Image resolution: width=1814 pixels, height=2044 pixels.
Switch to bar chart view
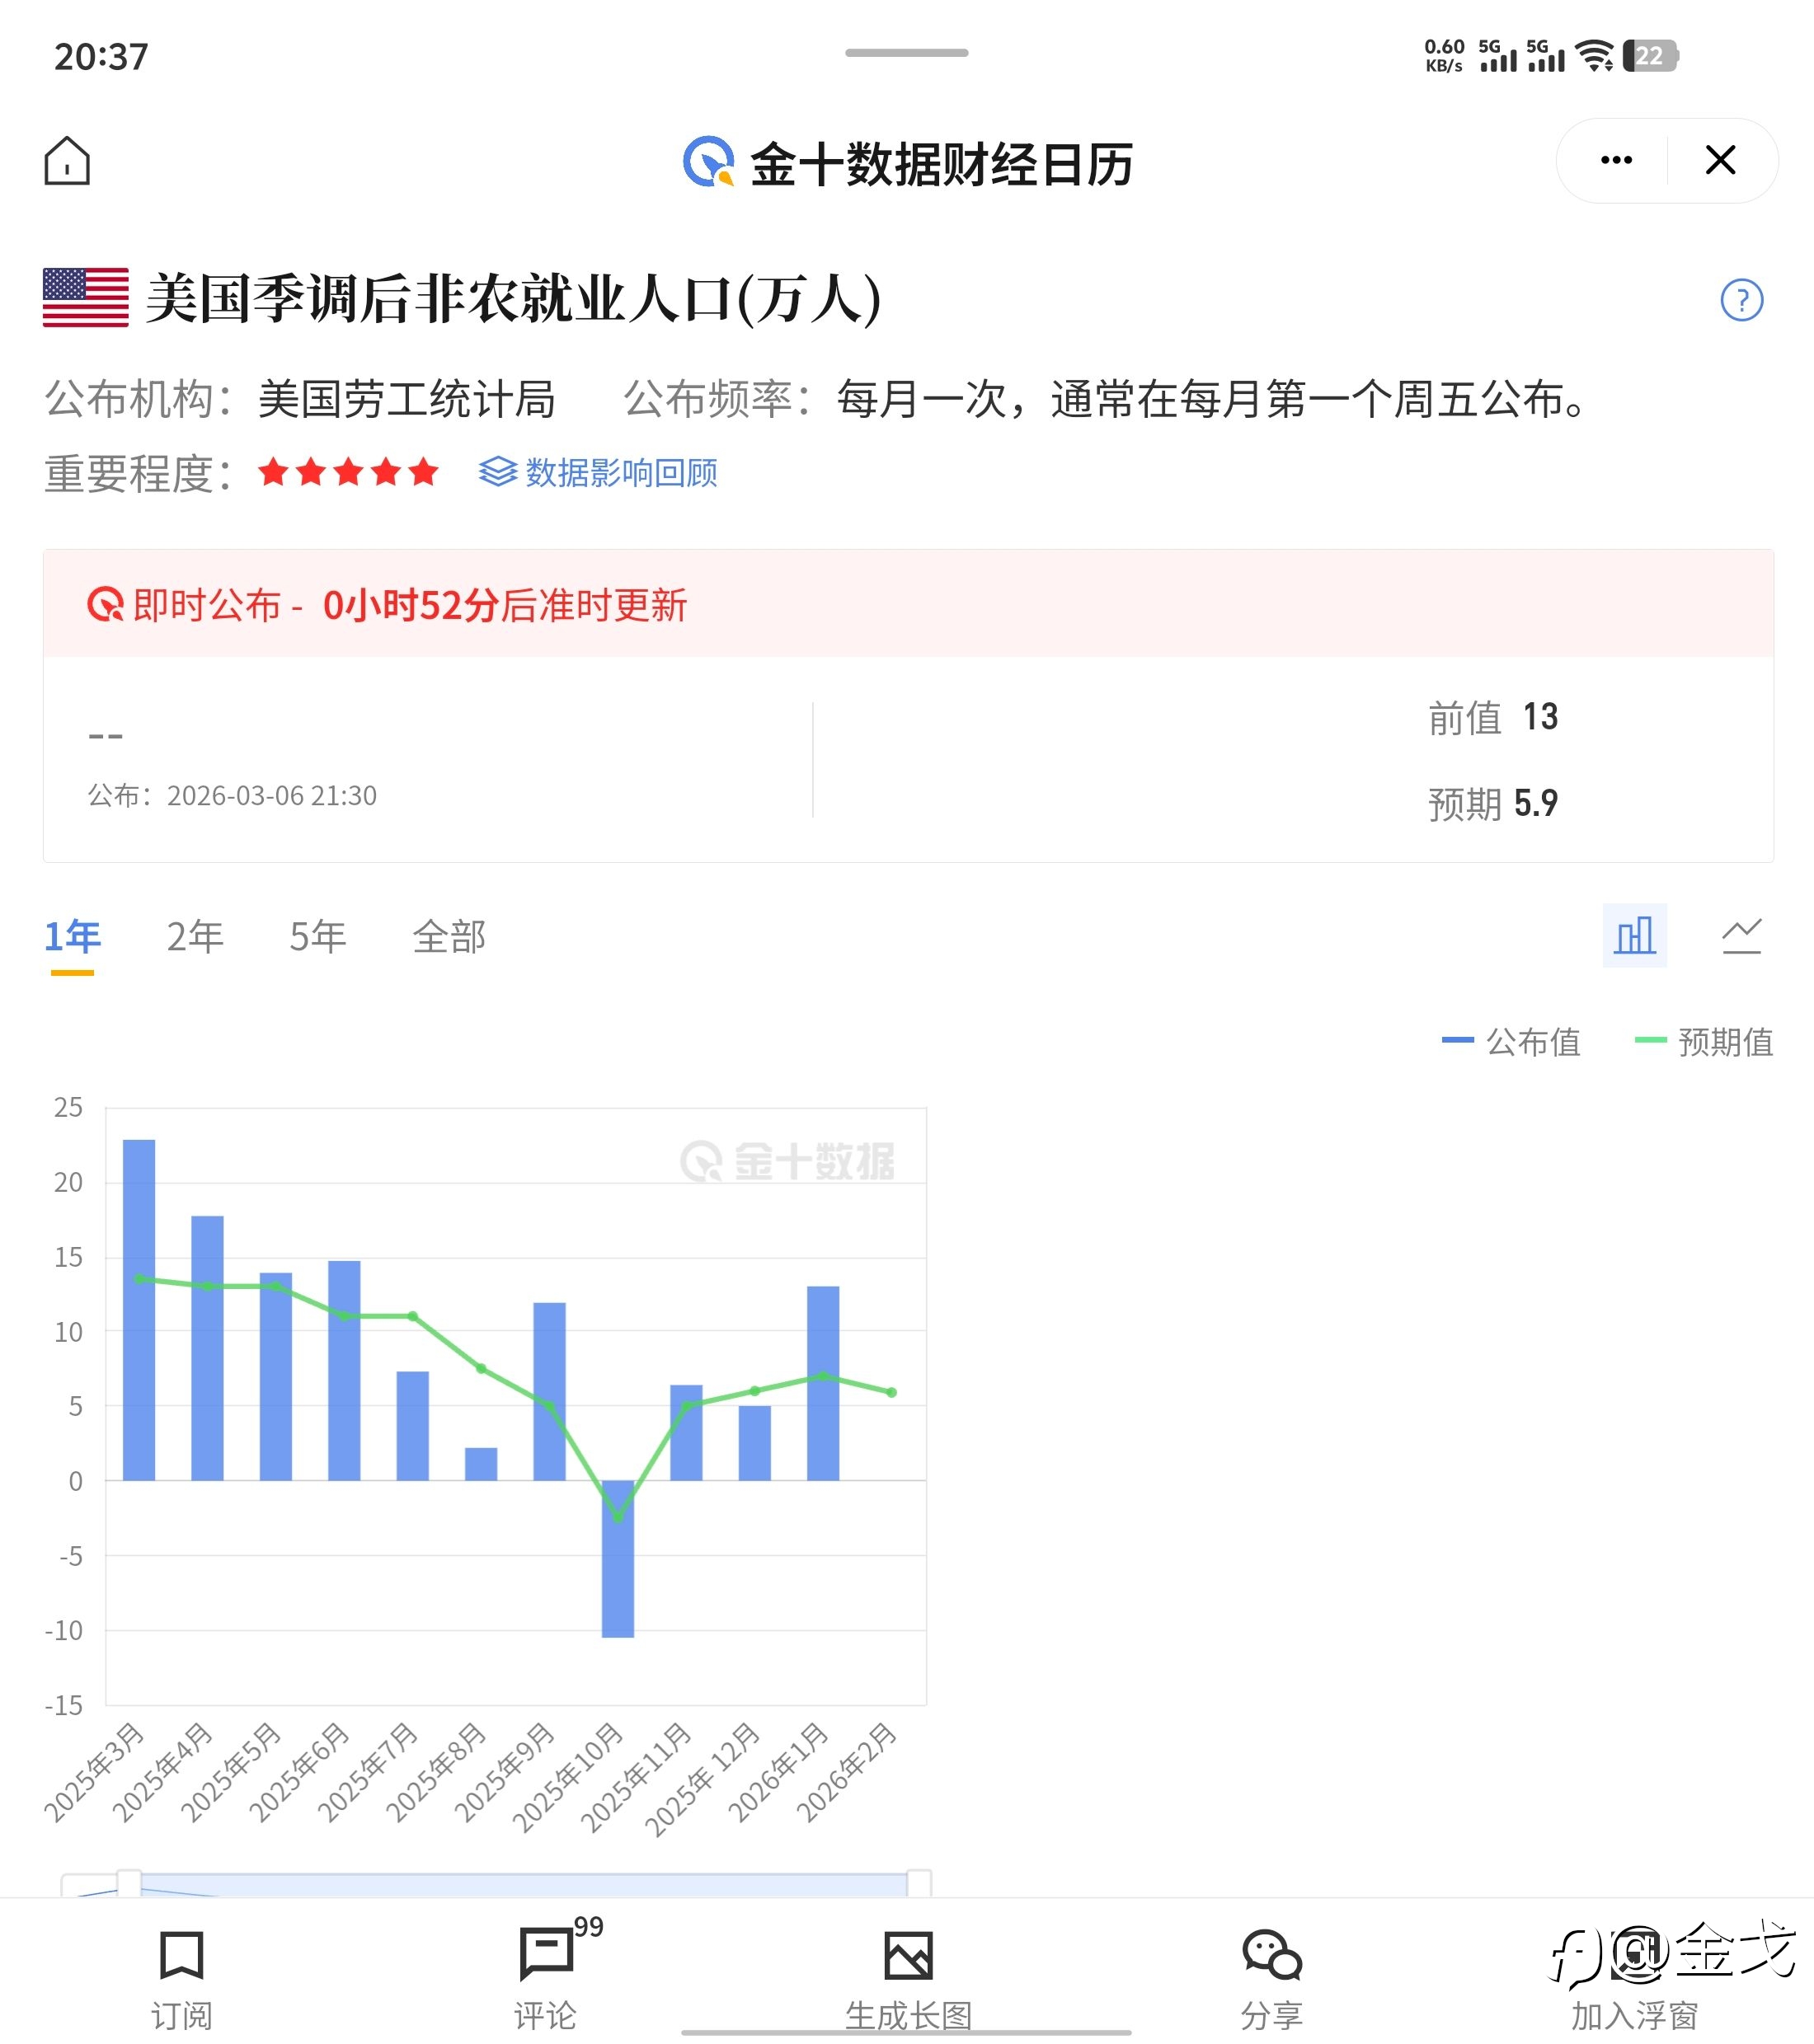click(1634, 936)
